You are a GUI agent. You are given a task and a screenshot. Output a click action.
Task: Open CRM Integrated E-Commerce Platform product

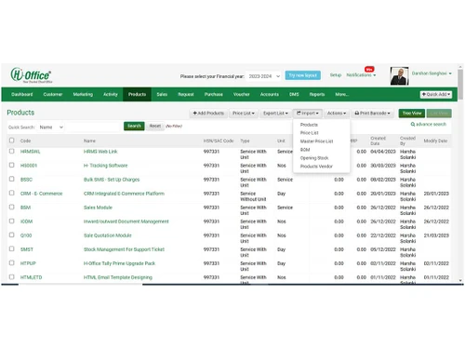click(x=124, y=194)
